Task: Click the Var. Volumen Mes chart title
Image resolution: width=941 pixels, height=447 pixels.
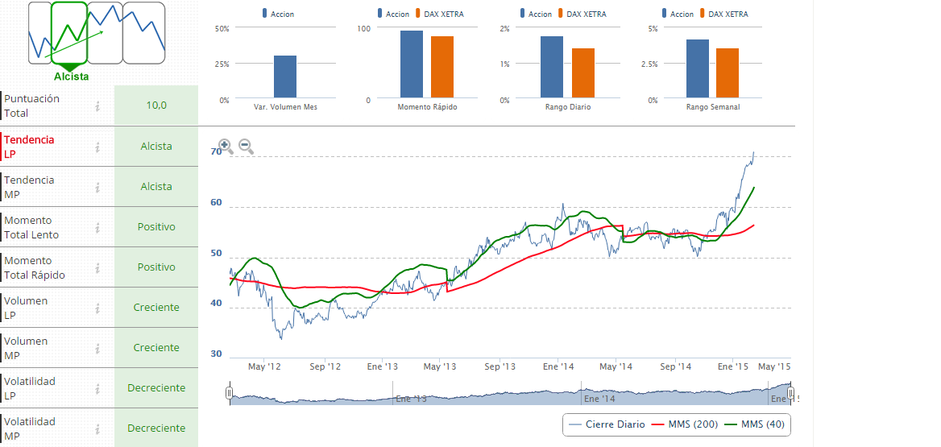Action: pyautogui.click(x=285, y=107)
